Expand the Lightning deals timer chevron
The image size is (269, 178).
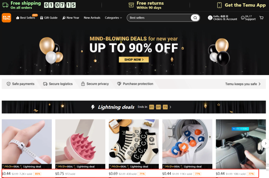coord(170,107)
